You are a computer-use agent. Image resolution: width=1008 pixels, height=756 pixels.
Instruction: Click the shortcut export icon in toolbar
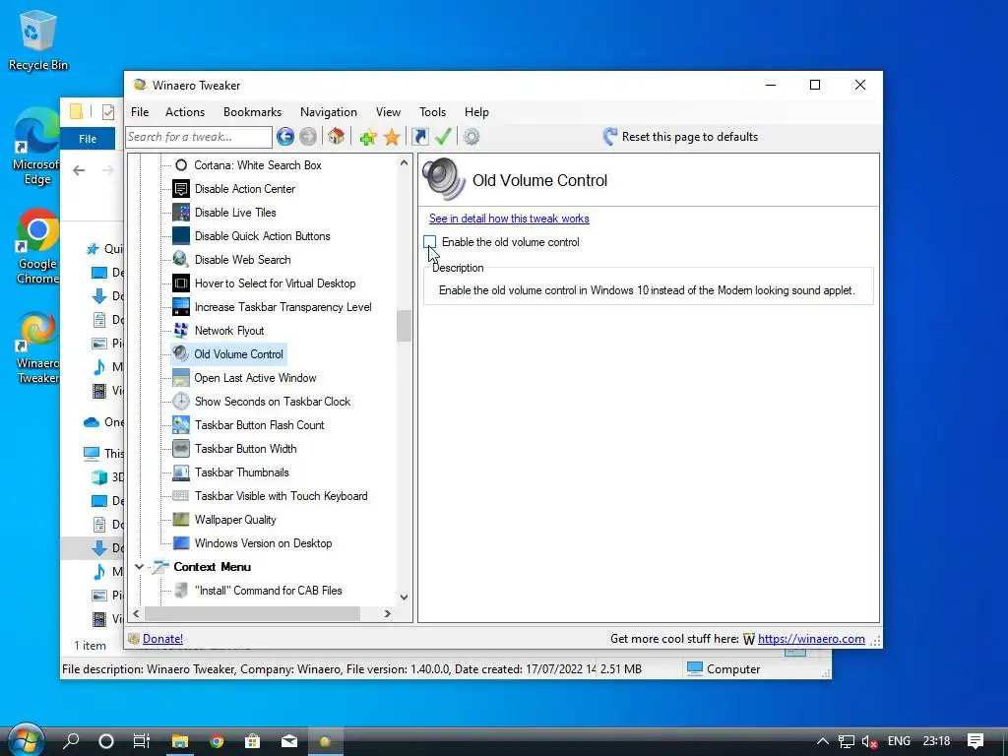coord(419,136)
